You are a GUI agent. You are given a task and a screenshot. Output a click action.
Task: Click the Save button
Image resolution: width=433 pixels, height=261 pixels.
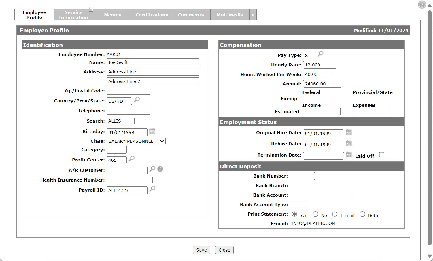201,250
